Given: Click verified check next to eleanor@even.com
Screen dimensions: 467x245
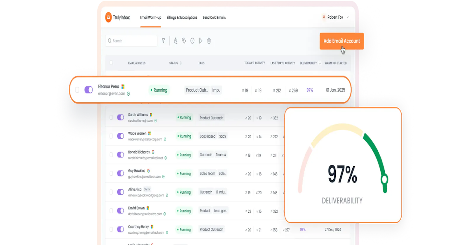Looking at the screenshot, I should point(128,94).
